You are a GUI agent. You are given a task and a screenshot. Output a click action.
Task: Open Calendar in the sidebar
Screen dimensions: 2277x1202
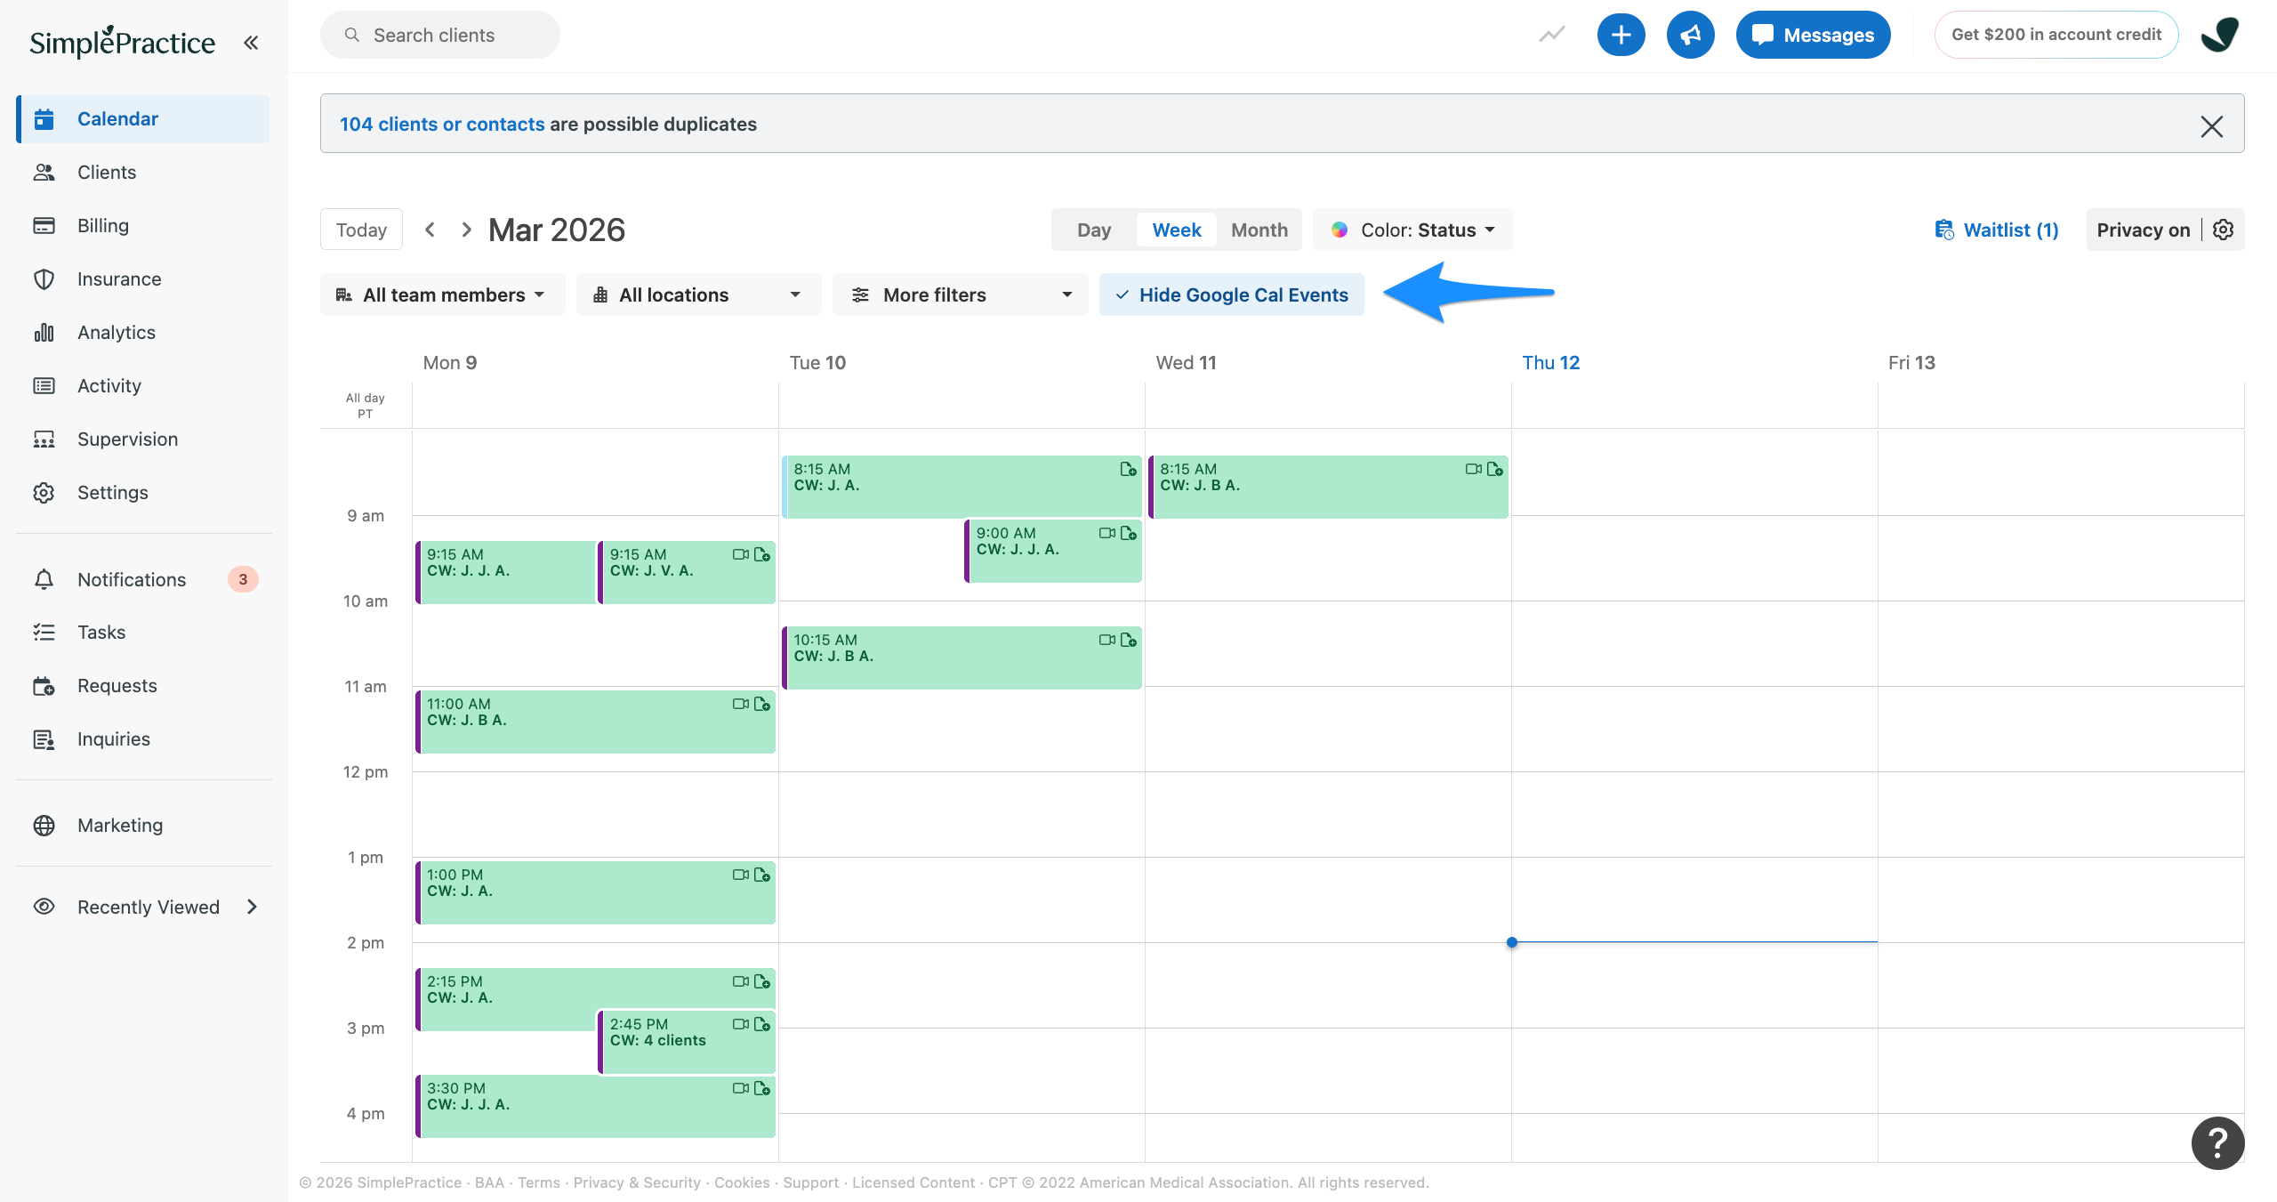143,118
